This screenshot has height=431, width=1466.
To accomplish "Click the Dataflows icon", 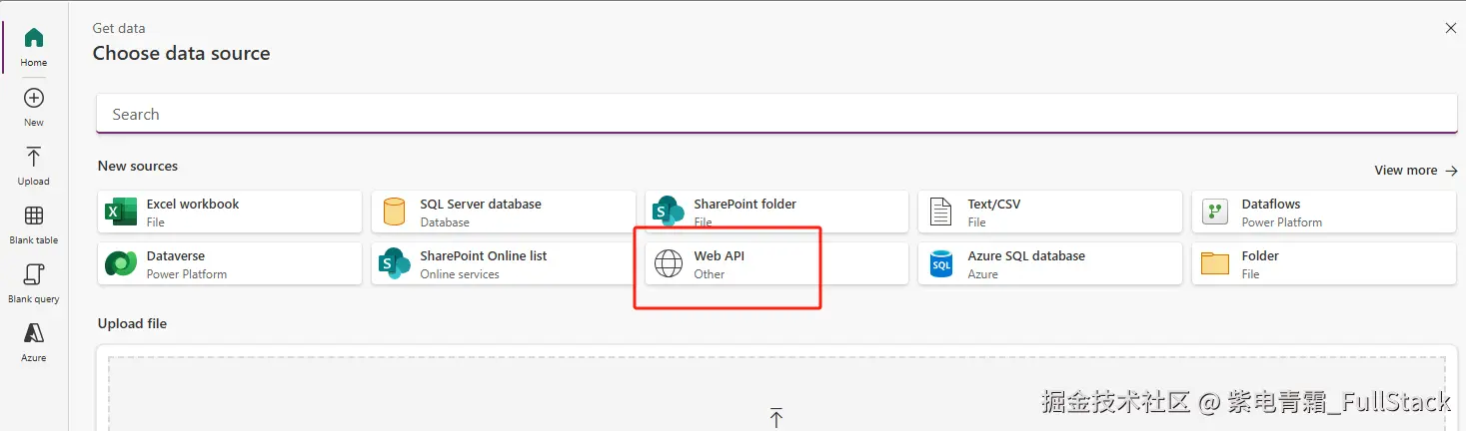I will (1215, 212).
